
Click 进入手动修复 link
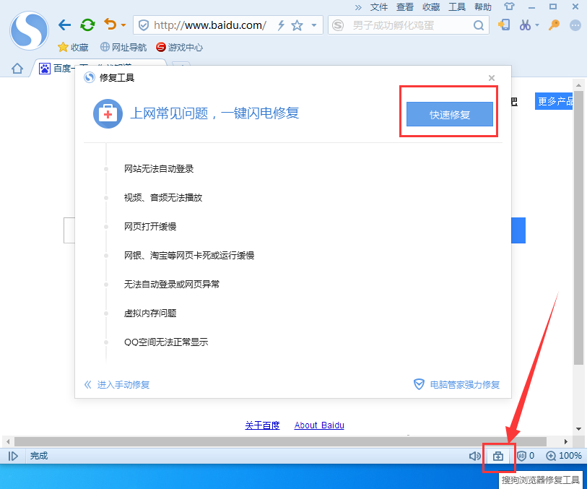pos(117,384)
